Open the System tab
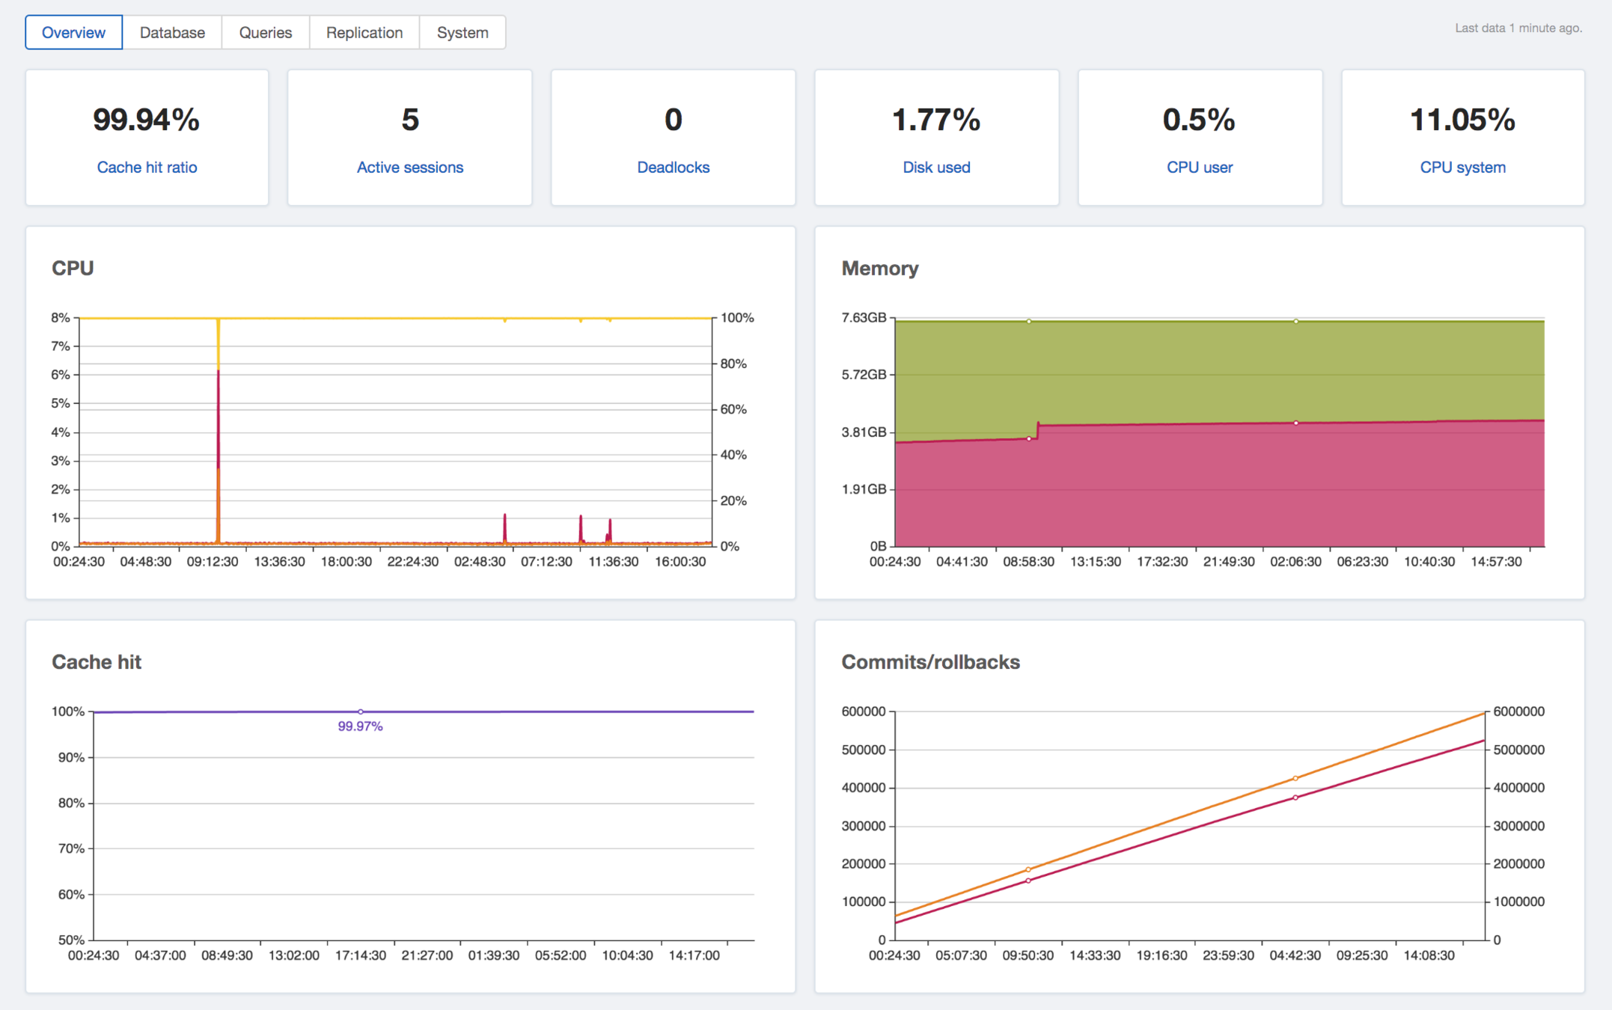The height and width of the screenshot is (1010, 1612). (x=462, y=32)
